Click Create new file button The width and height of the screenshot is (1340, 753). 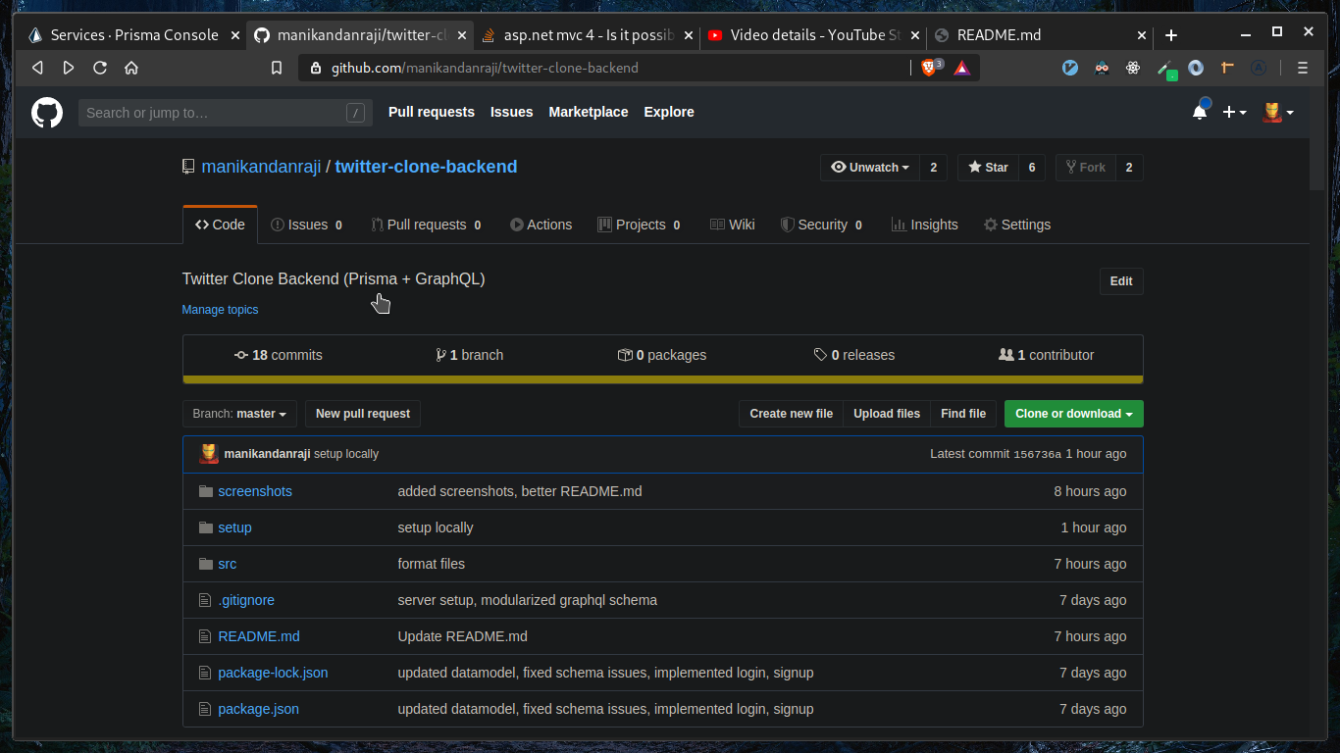pos(791,414)
